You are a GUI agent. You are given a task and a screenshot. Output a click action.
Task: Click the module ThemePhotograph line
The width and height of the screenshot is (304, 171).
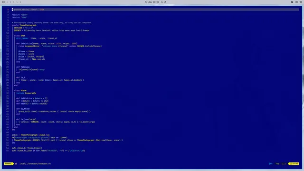(x=24, y=25)
